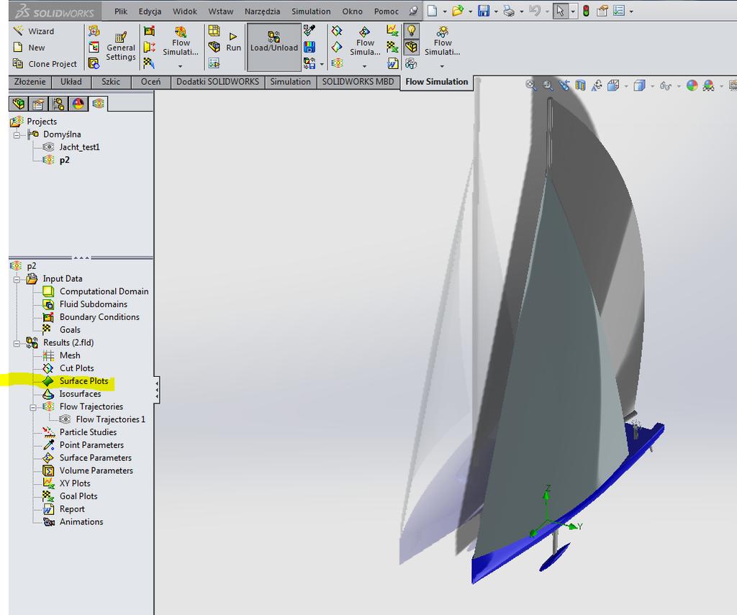Click the XY Plot ribbon icon
The height and width of the screenshot is (615, 737).
pyautogui.click(x=392, y=31)
